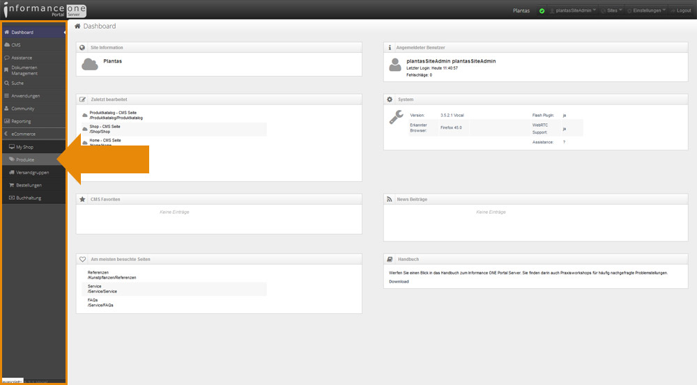Screen dimensions: 697x385
Task: Open the Community person icon in sidebar
Action: [x=7, y=109]
